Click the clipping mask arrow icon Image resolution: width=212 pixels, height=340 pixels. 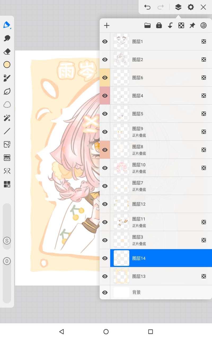170,25
